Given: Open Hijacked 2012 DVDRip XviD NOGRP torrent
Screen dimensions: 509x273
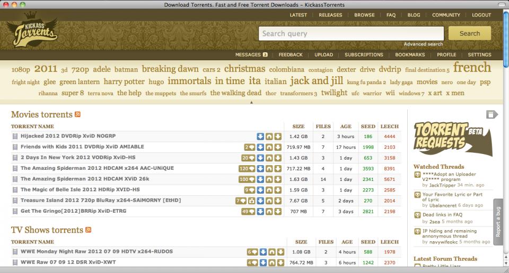Looking at the screenshot, I should pyautogui.click(x=68, y=136).
